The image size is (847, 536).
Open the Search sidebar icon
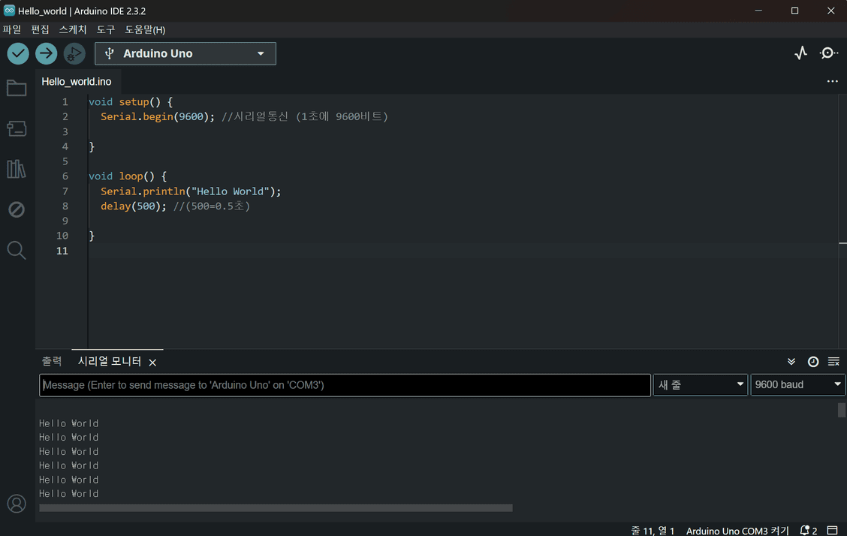17,250
